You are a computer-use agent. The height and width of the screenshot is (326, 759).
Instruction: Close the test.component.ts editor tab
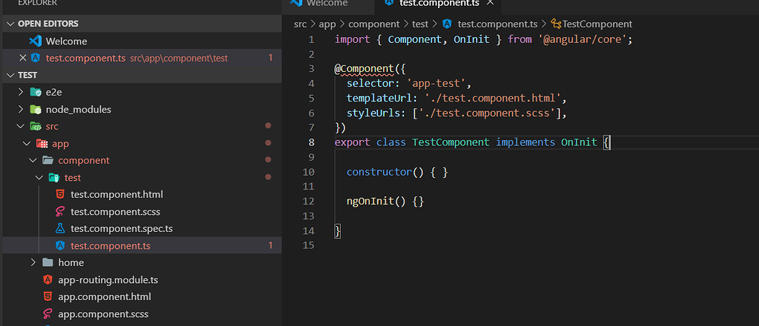click(490, 3)
